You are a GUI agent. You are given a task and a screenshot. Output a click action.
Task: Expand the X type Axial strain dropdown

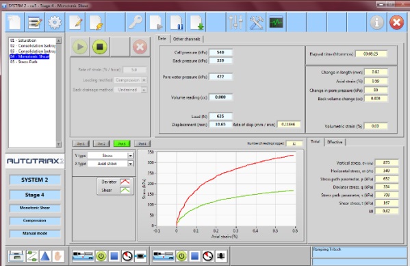coord(131,164)
